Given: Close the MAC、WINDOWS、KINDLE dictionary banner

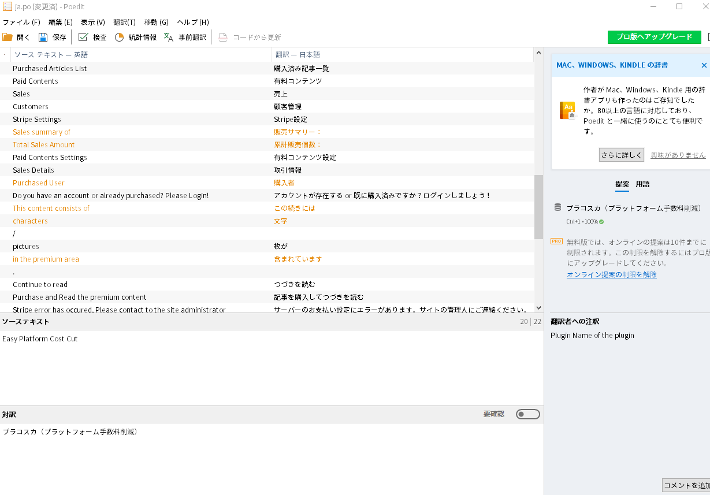Looking at the screenshot, I should [x=704, y=65].
